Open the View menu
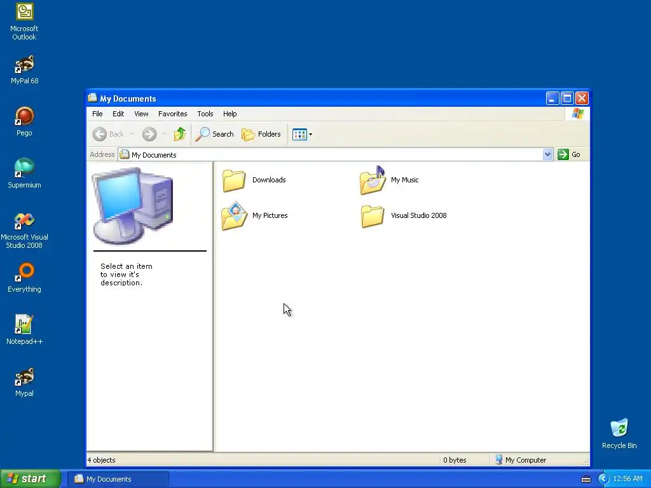 point(141,114)
